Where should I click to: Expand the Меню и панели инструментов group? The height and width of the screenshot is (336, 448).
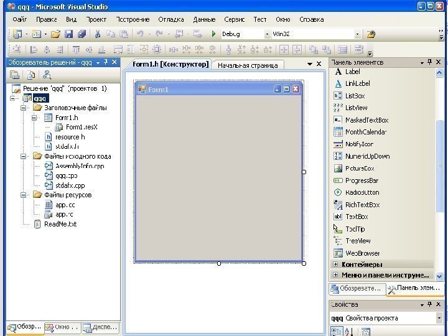pyautogui.click(x=335, y=275)
